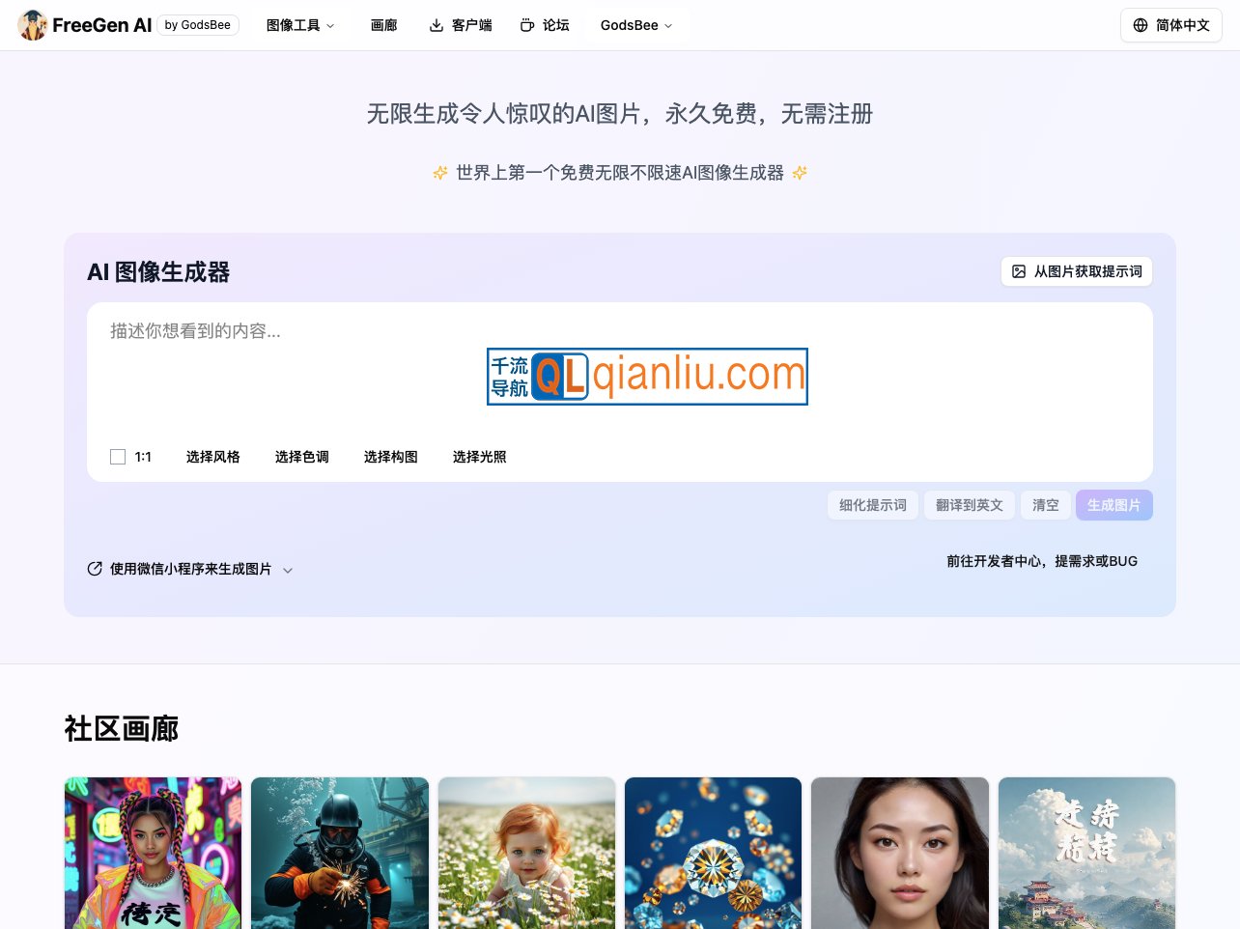
Task: Click the sparkle icon right of the subtitle
Action: (800, 173)
